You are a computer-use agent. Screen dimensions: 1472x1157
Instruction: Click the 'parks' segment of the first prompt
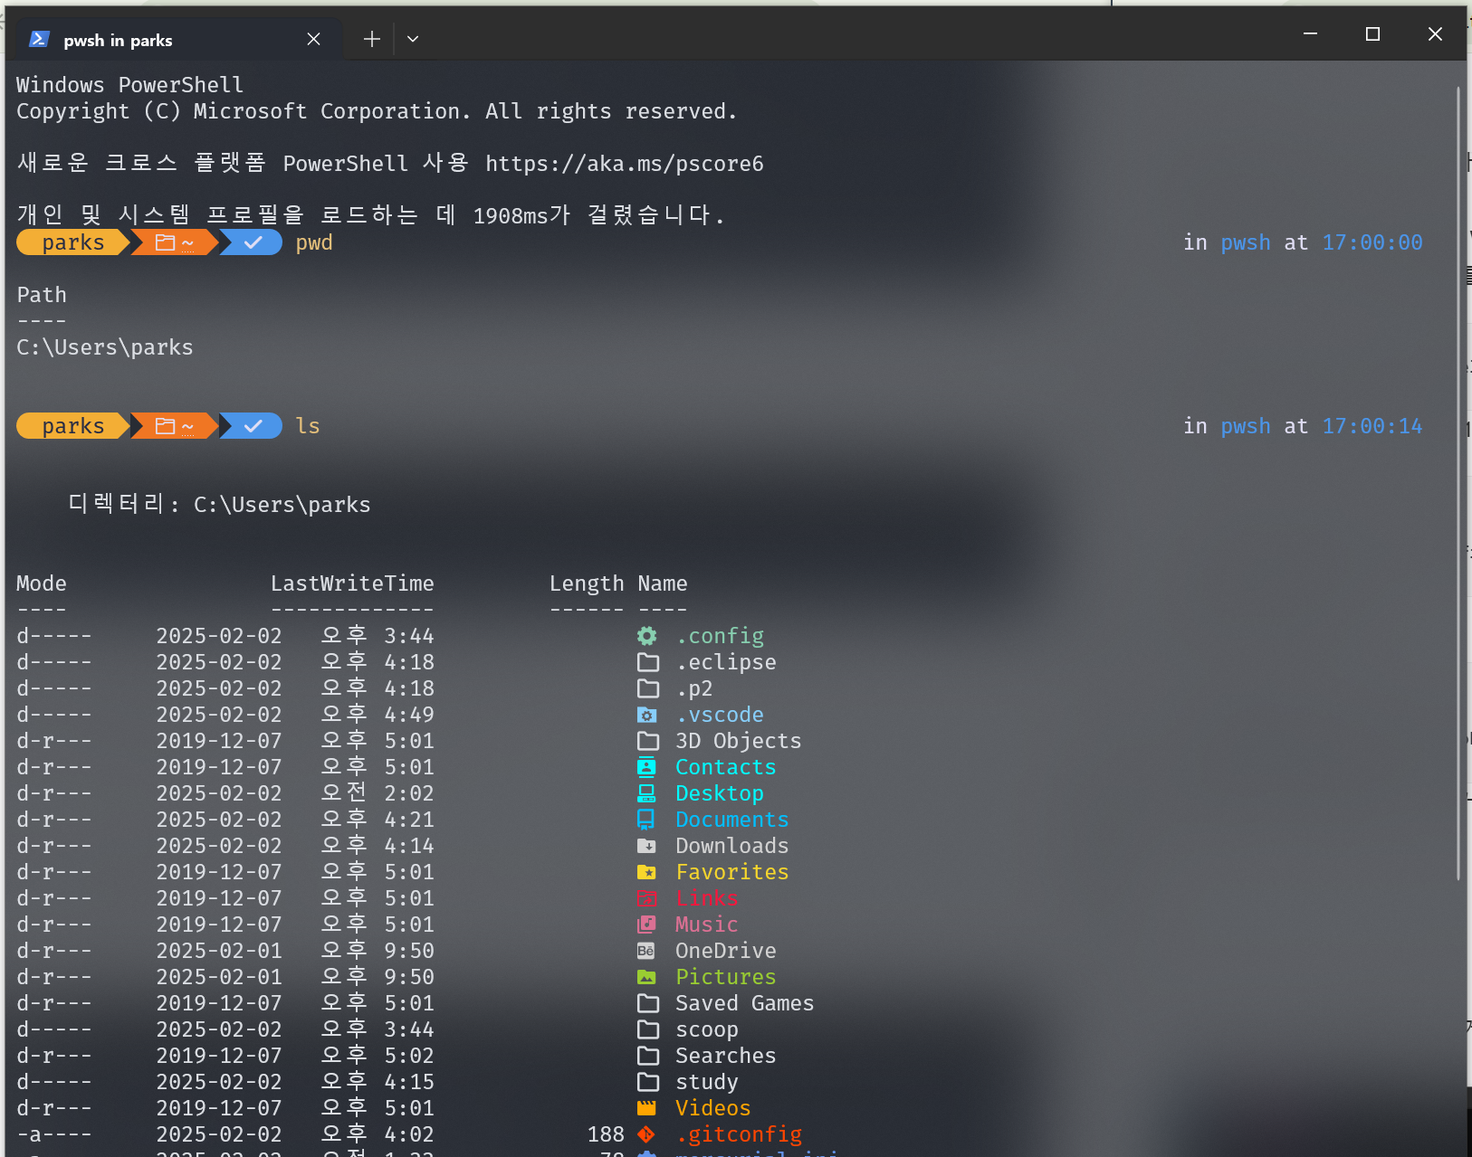point(73,242)
